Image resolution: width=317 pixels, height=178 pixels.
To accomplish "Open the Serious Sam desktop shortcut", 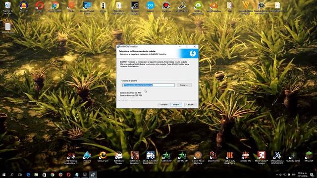I will [x=103, y=157].
